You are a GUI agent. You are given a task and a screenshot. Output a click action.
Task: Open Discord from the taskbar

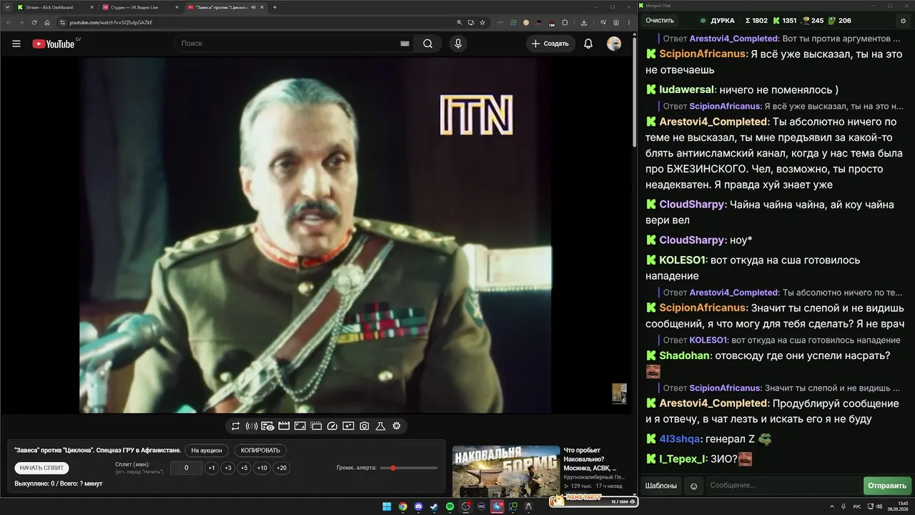click(418, 506)
